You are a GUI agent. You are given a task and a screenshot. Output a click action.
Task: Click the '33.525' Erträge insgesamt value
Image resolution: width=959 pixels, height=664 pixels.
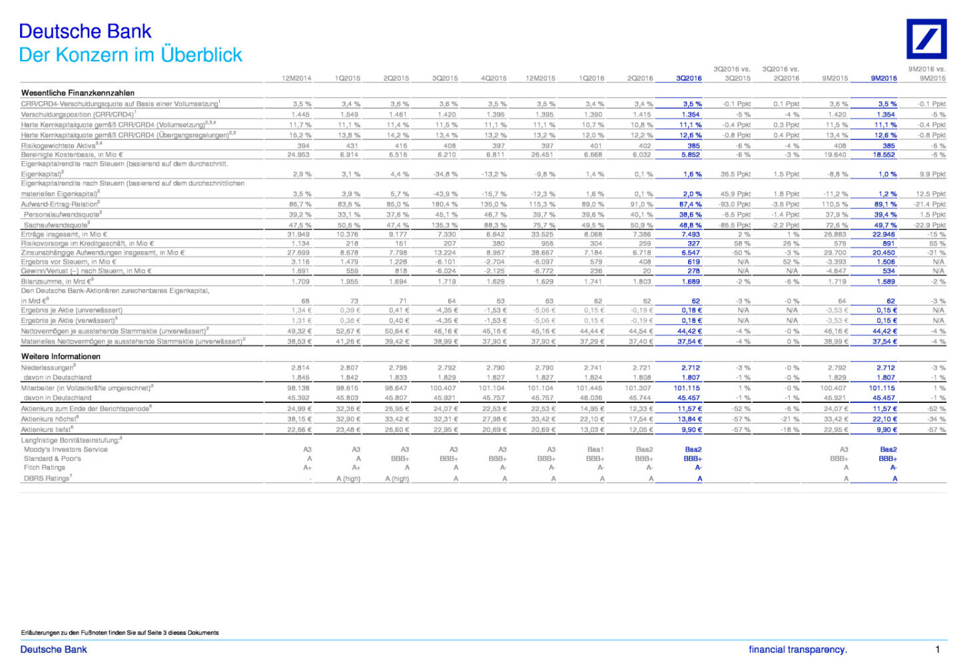pos(542,234)
